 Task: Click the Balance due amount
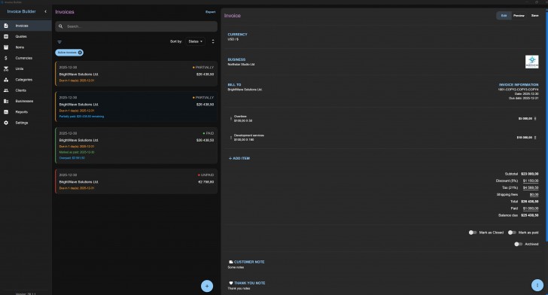(x=529, y=215)
